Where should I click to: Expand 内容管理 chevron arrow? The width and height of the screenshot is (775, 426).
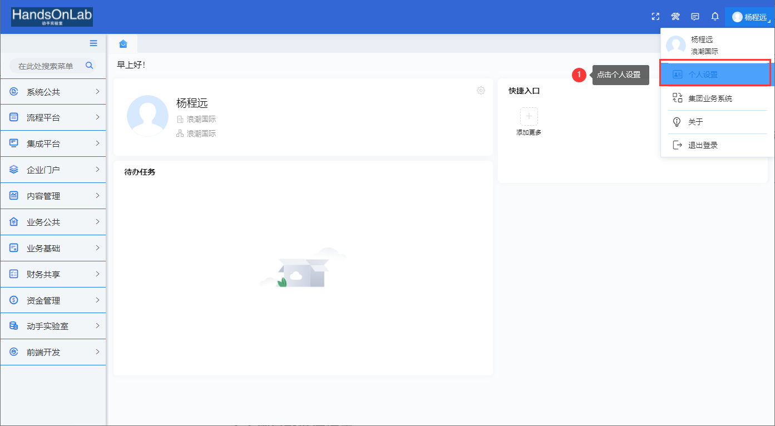97,195
